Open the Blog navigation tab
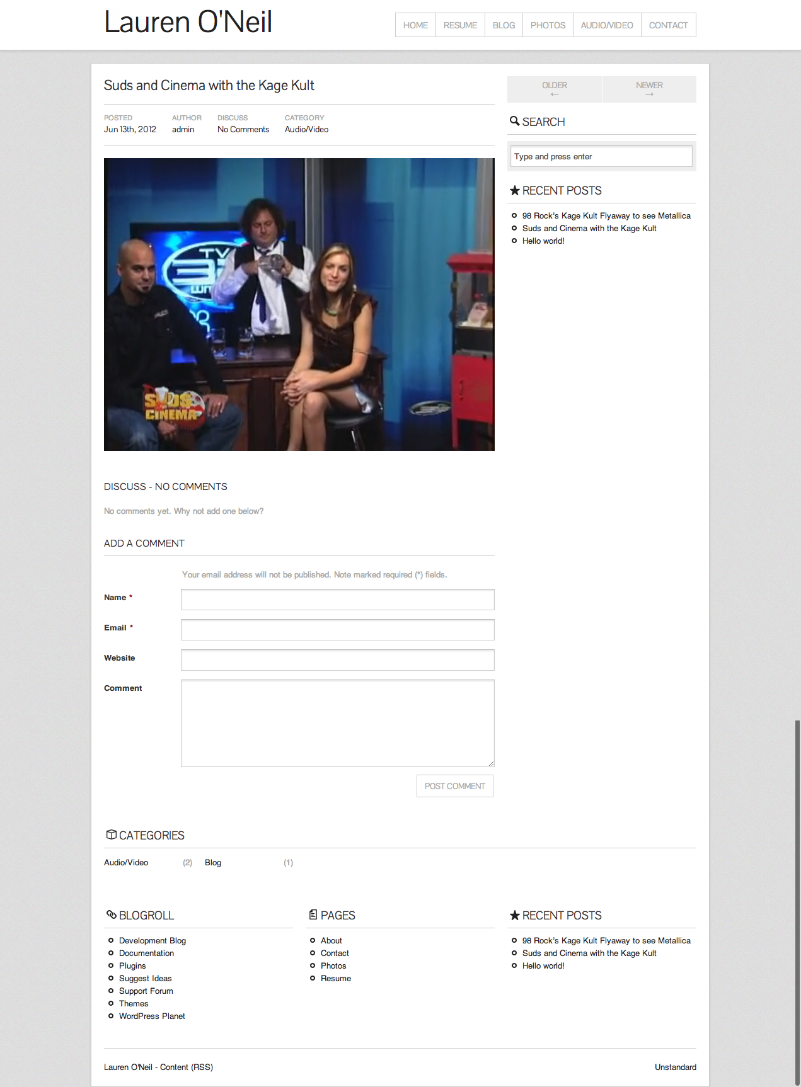This screenshot has height=1087, width=801. pos(504,25)
